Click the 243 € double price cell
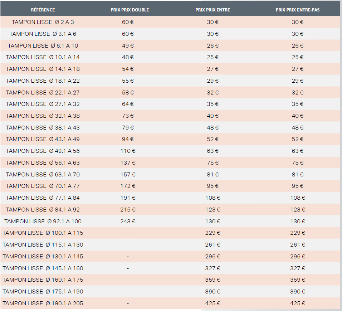The height and width of the screenshot is (311, 342). coord(128,222)
